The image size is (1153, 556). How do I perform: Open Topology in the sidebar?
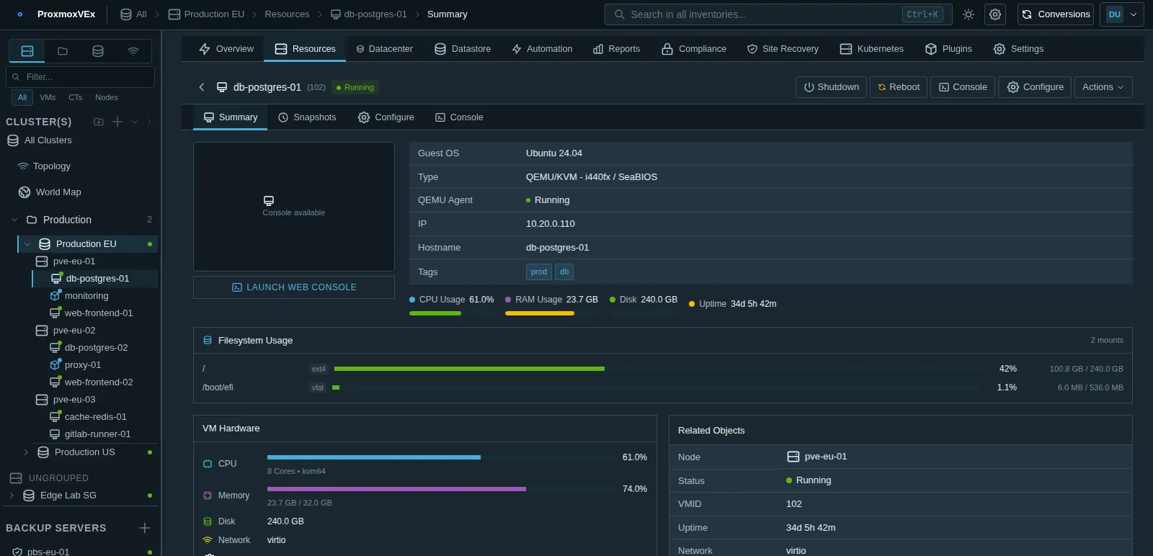click(x=52, y=166)
